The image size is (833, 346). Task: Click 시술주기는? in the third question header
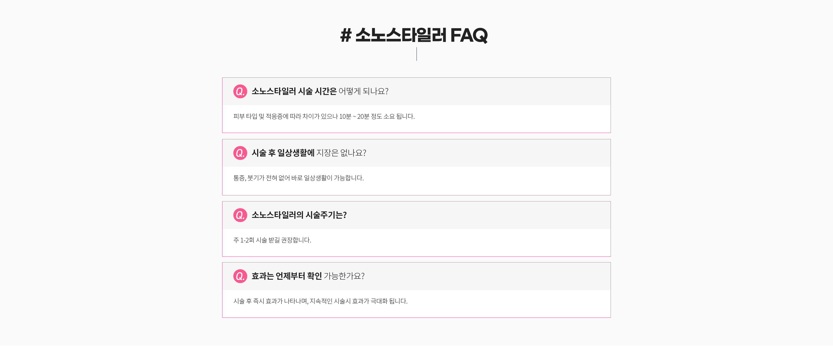pos(326,215)
